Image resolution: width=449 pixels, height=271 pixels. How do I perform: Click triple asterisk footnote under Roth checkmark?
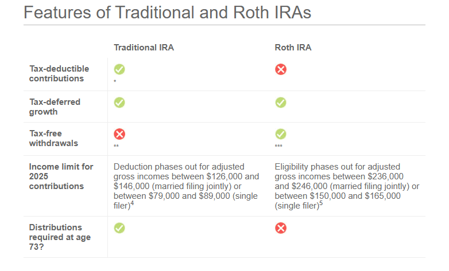[278, 147]
